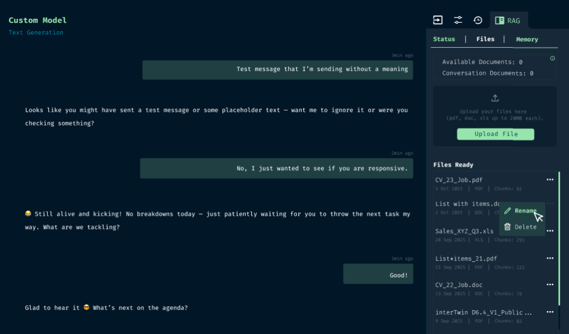The image size is (569, 334).
Task: Open the three-dot menu for Sales_XYZ_Q3.xls
Action: click(550, 231)
